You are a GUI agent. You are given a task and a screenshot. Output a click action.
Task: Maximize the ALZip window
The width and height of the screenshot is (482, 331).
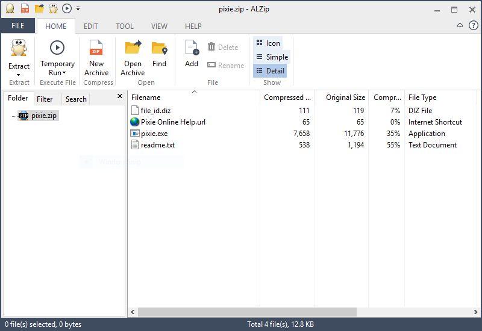454,10
